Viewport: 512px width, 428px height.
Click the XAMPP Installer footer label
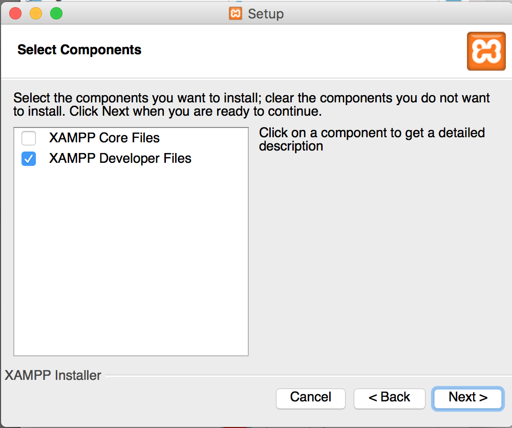[x=53, y=375]
